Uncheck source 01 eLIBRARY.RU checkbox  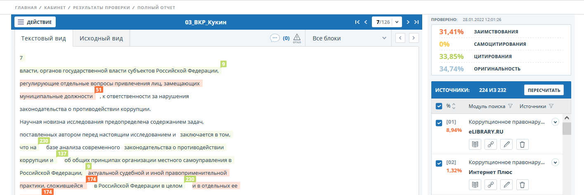click(x=439, y=123)
